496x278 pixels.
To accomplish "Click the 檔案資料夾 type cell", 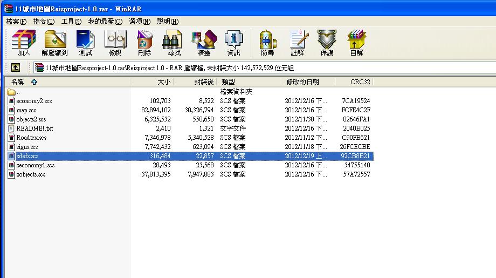I will 236,92.
